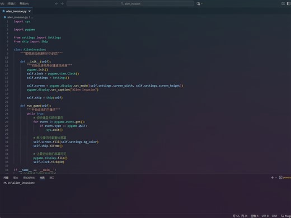Viewport: 291px width, 218px height.
Task: Click 'def __init__(self):' line
Action: pyautogui.click(x=36, y=61)
